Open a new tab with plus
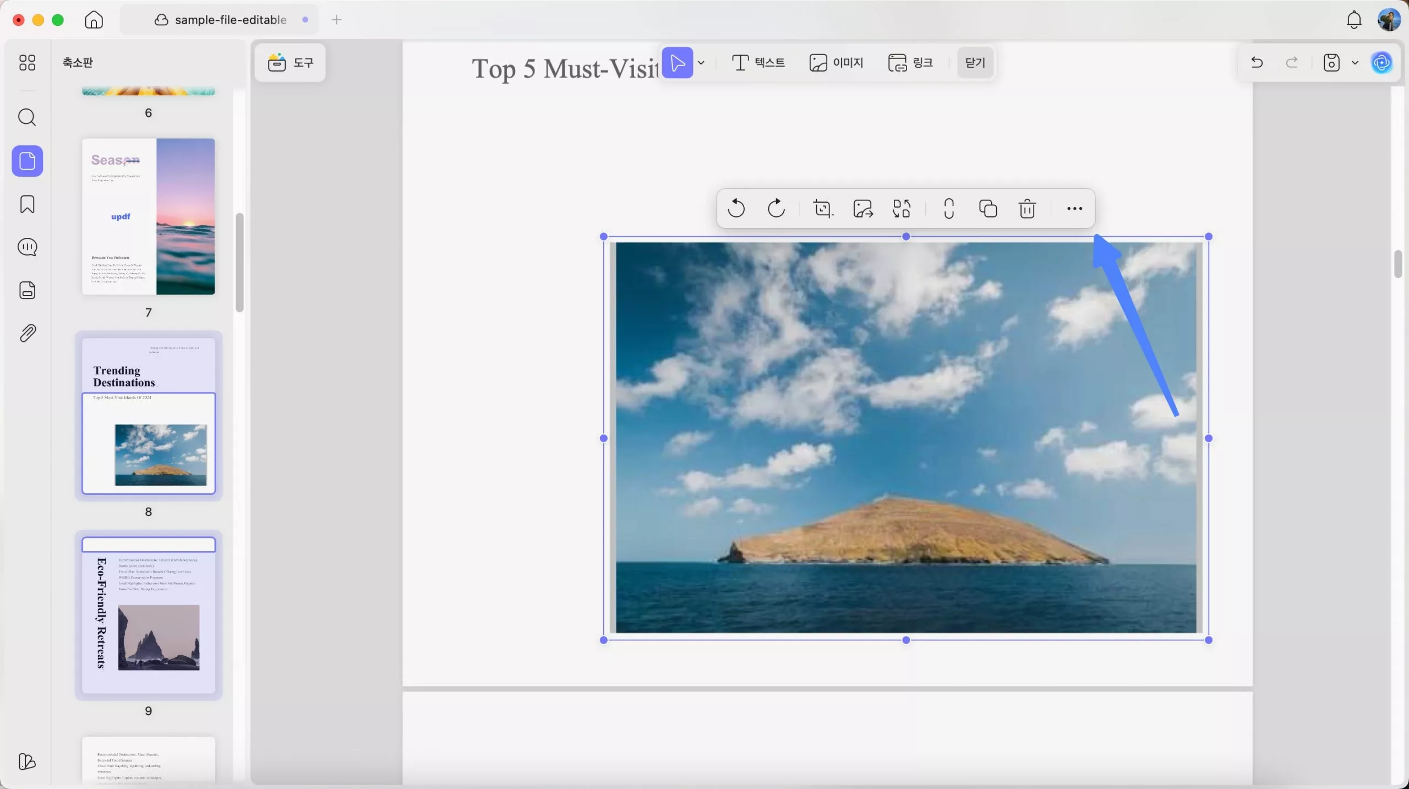The width and height of the screenshot is (1409, 789). click(336, 20)
